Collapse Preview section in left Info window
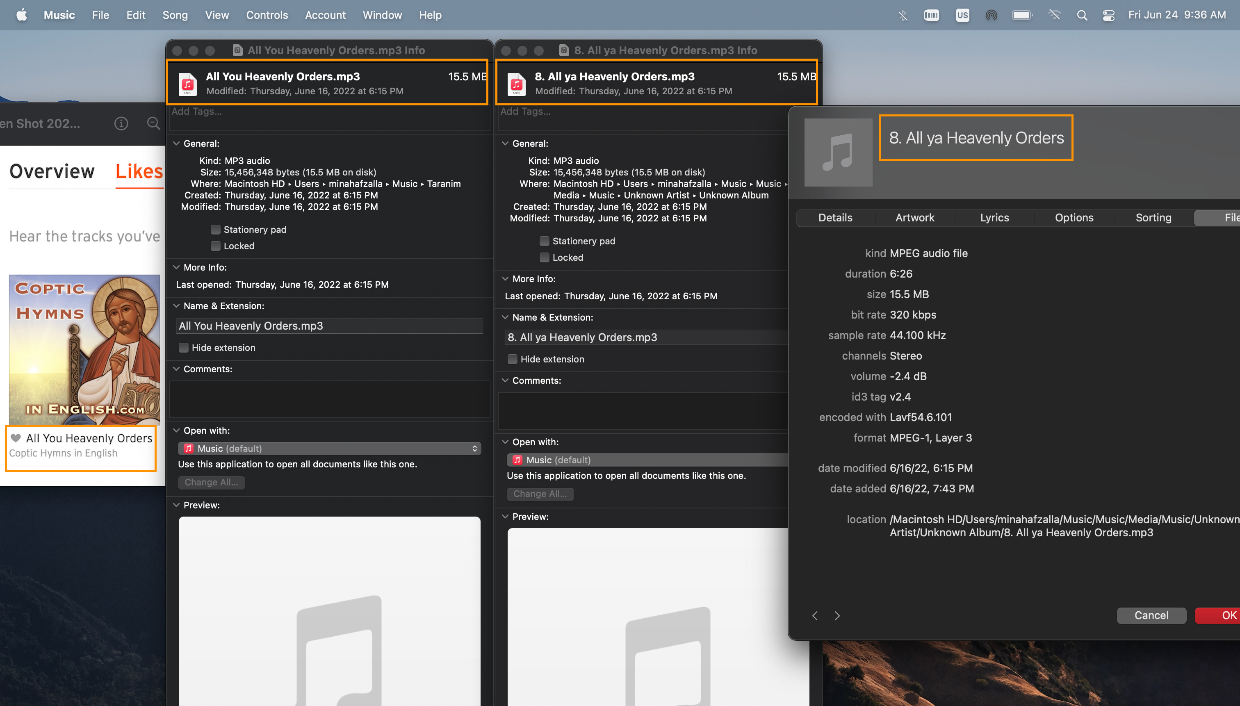 (x=176, y=505)
